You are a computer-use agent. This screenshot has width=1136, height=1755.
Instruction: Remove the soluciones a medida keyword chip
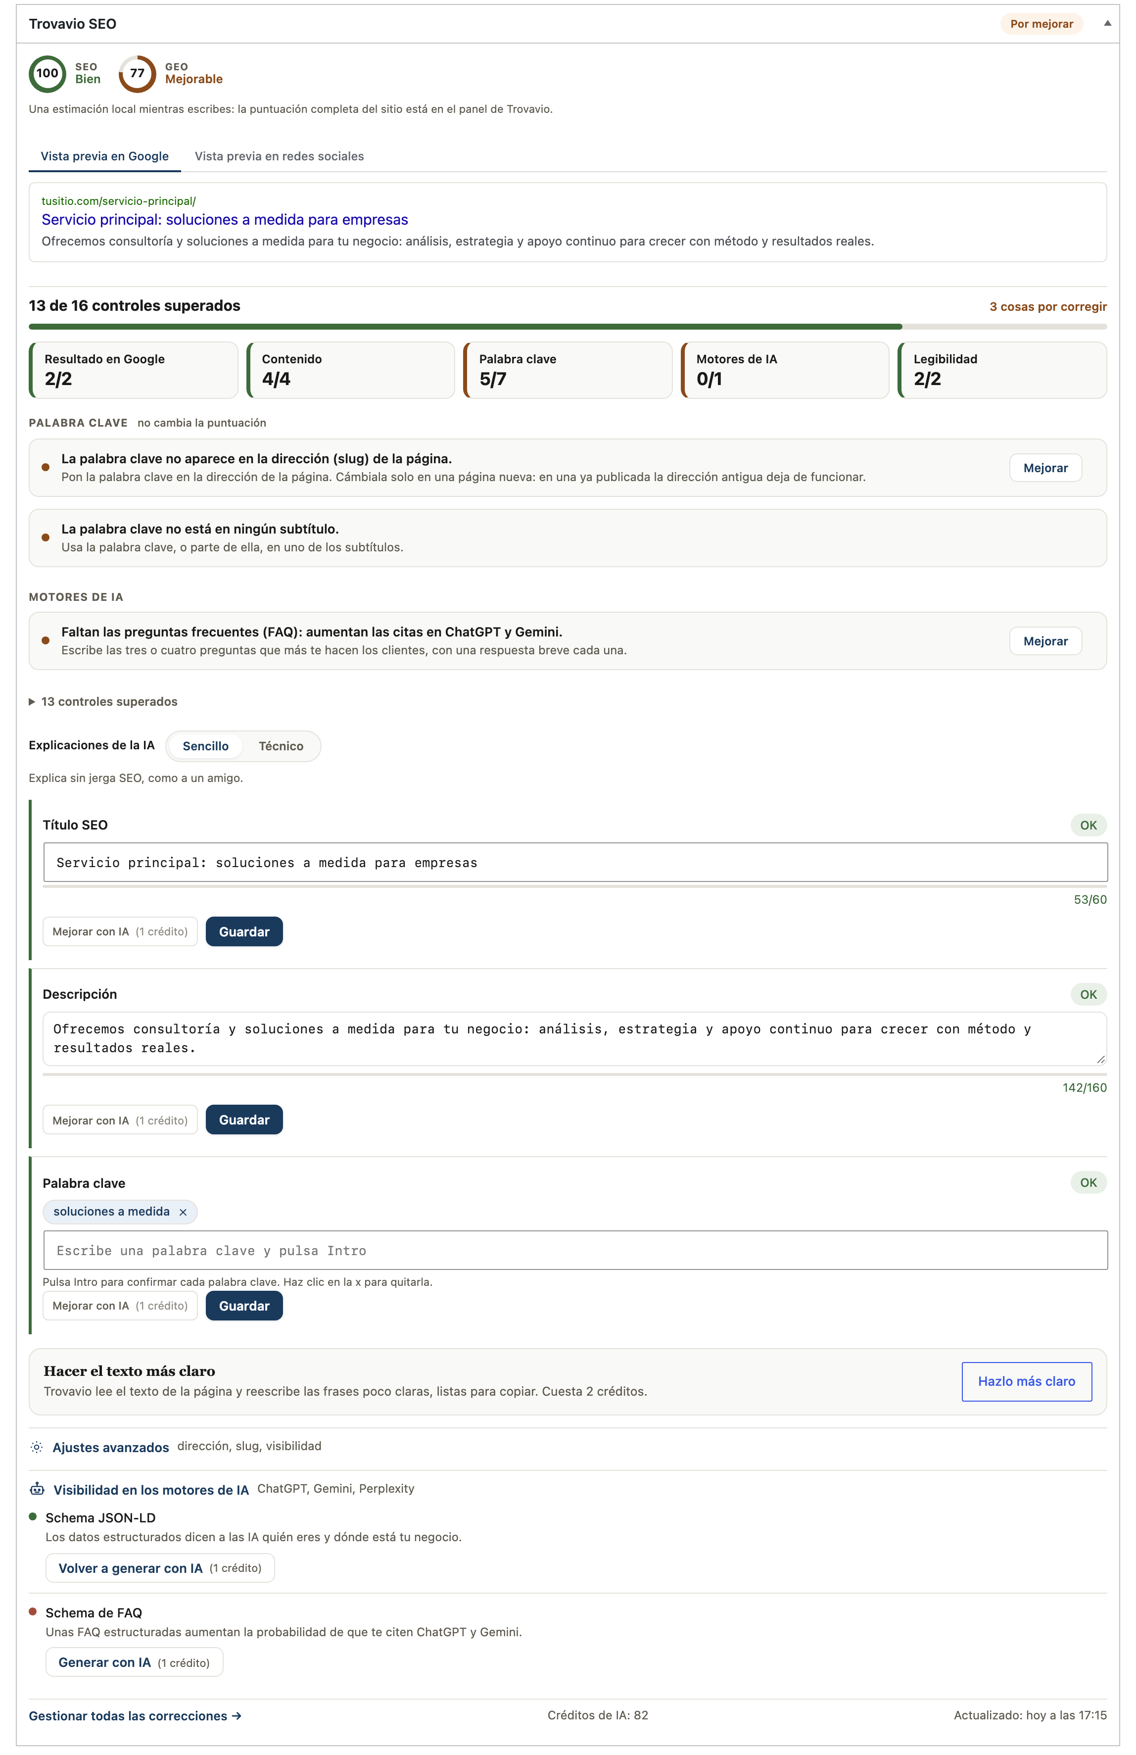point(183,1212)
